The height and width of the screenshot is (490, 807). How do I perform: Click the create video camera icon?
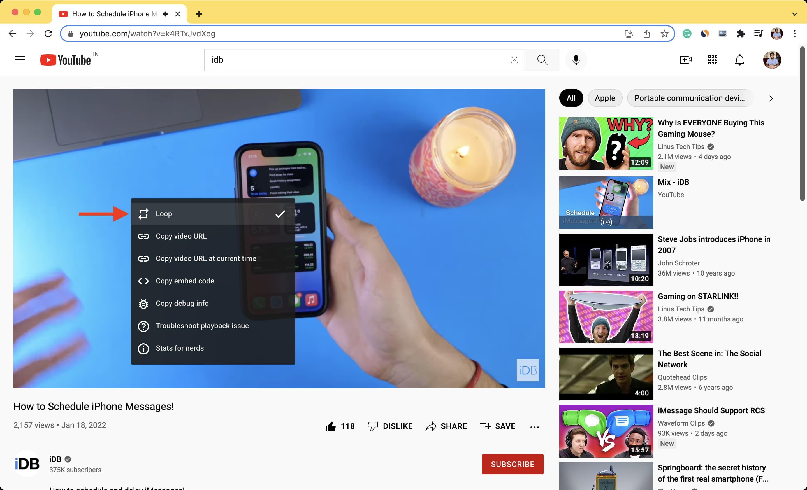click(685, 60)
